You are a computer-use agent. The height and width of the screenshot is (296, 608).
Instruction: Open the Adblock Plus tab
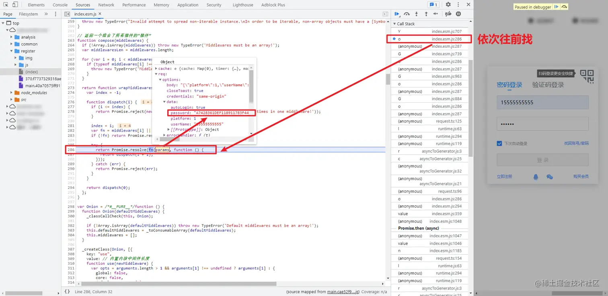[273, 5]
